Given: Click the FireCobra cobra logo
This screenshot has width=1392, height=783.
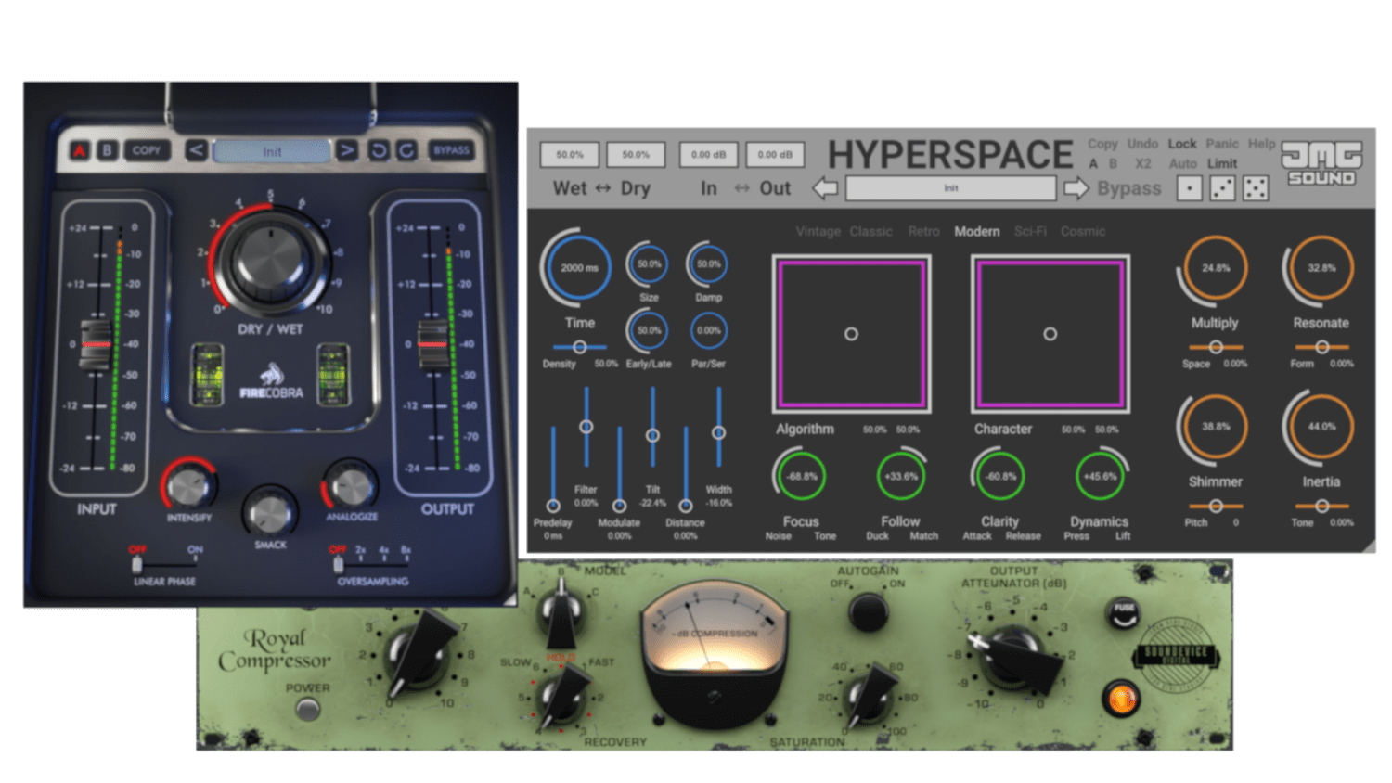Looking at the screenshot, I should 271,380.
